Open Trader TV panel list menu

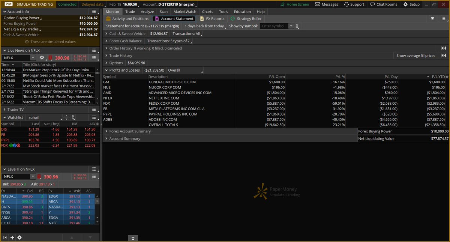point(95,110)
